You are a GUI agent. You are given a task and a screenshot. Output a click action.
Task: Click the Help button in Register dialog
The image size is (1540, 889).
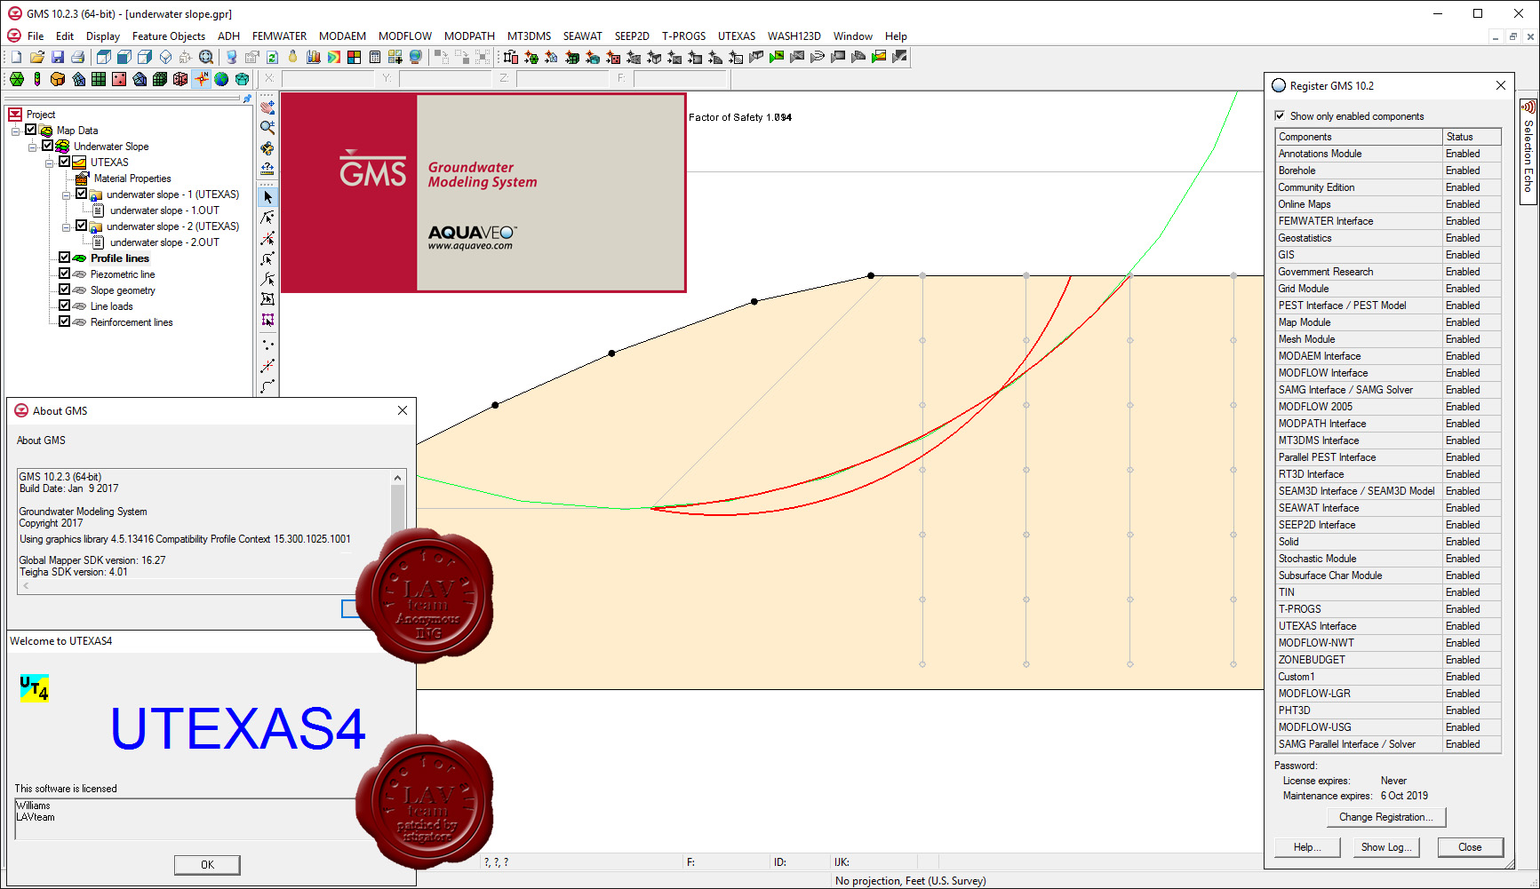tap(1306, 847)
